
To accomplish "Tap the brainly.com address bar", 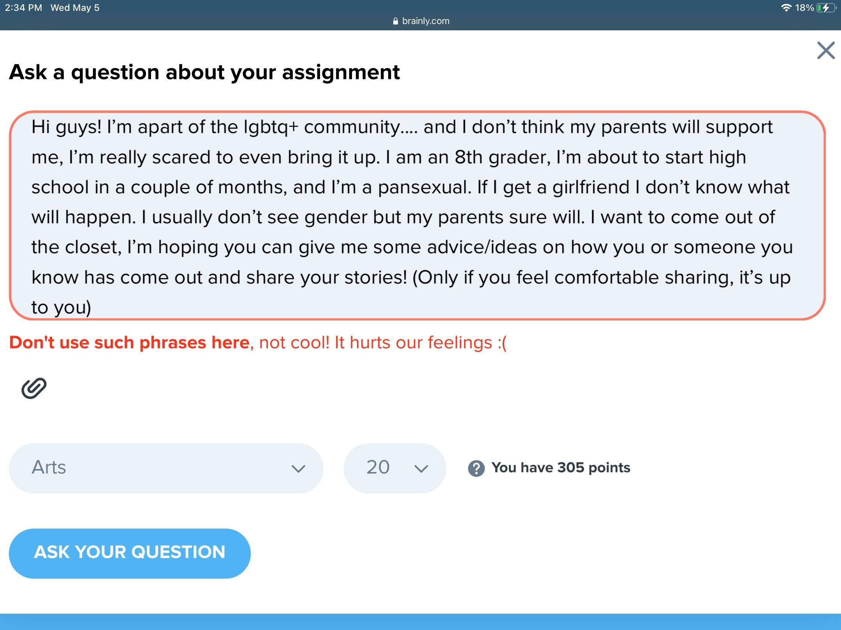I will (425, 21).
